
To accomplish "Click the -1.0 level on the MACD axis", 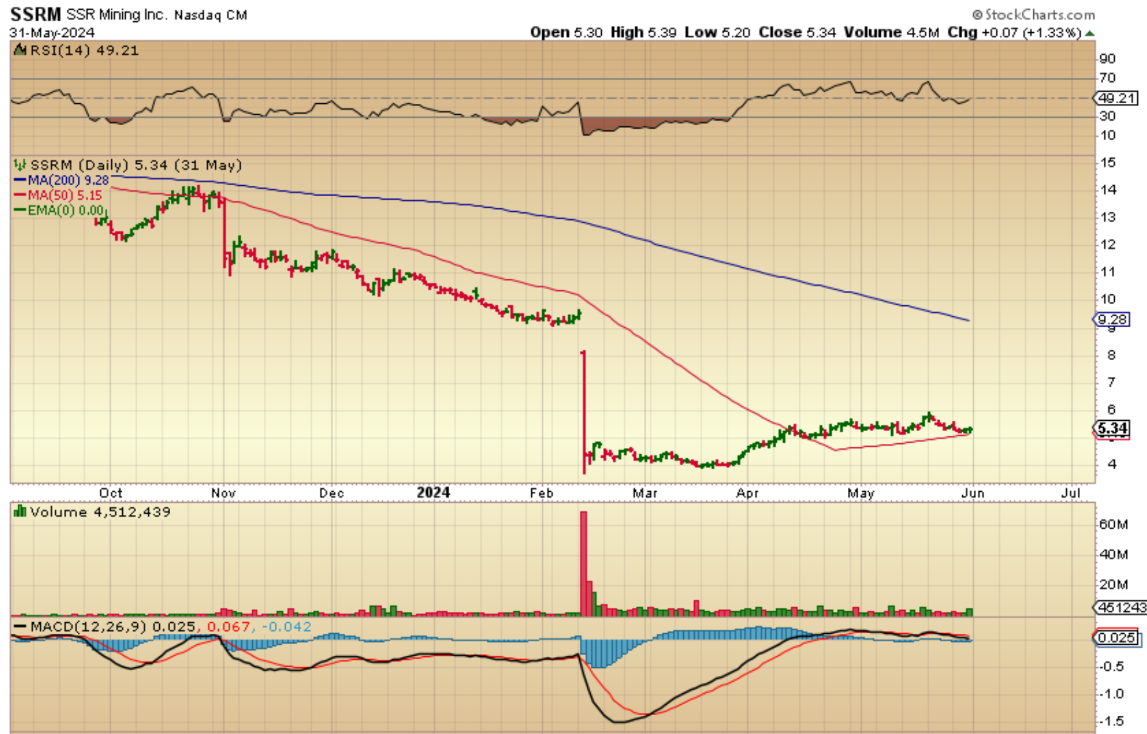I will coord(1111,693).
